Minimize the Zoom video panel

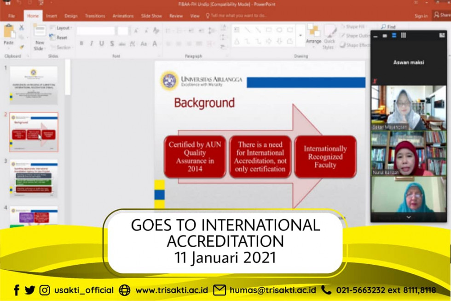[376, 36]
